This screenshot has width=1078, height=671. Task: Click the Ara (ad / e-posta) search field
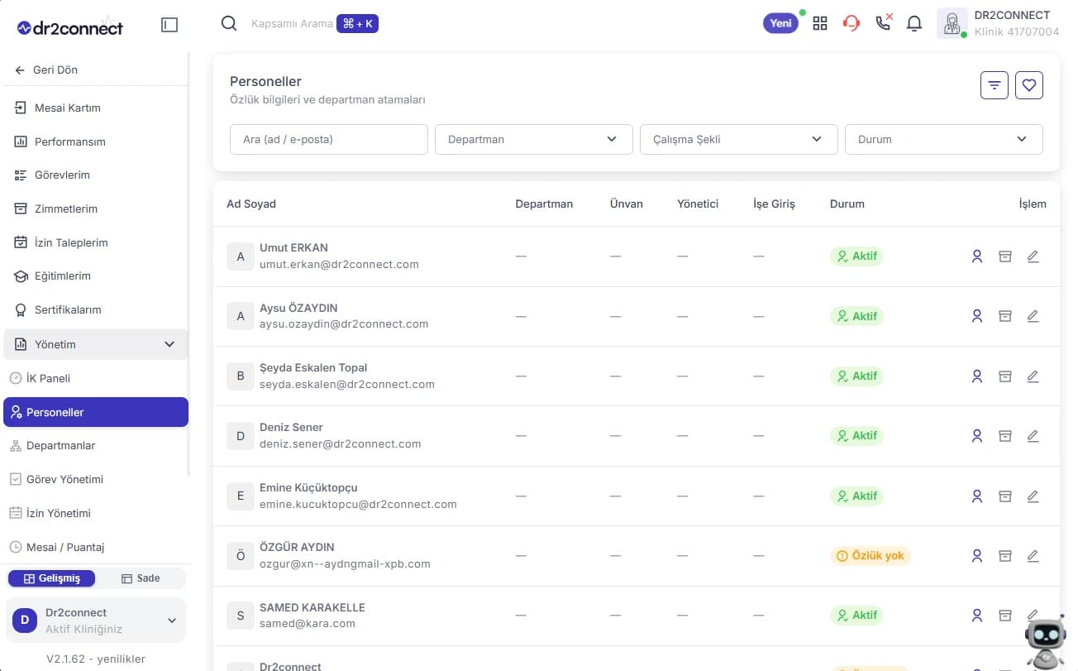point(329,139)
